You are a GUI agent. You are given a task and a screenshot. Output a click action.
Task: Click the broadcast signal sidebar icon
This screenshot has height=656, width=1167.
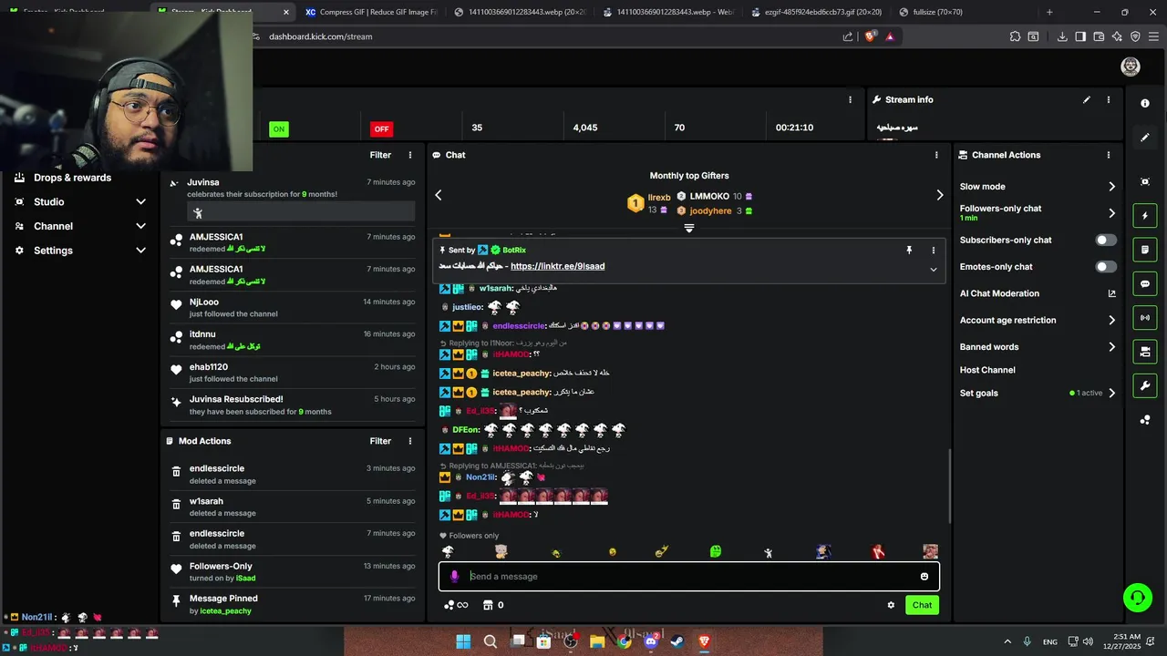point(1145,317)
